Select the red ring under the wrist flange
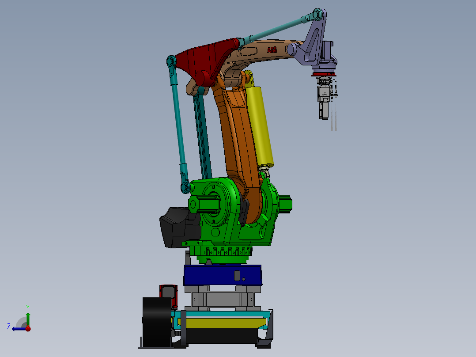 pos(324,74)
